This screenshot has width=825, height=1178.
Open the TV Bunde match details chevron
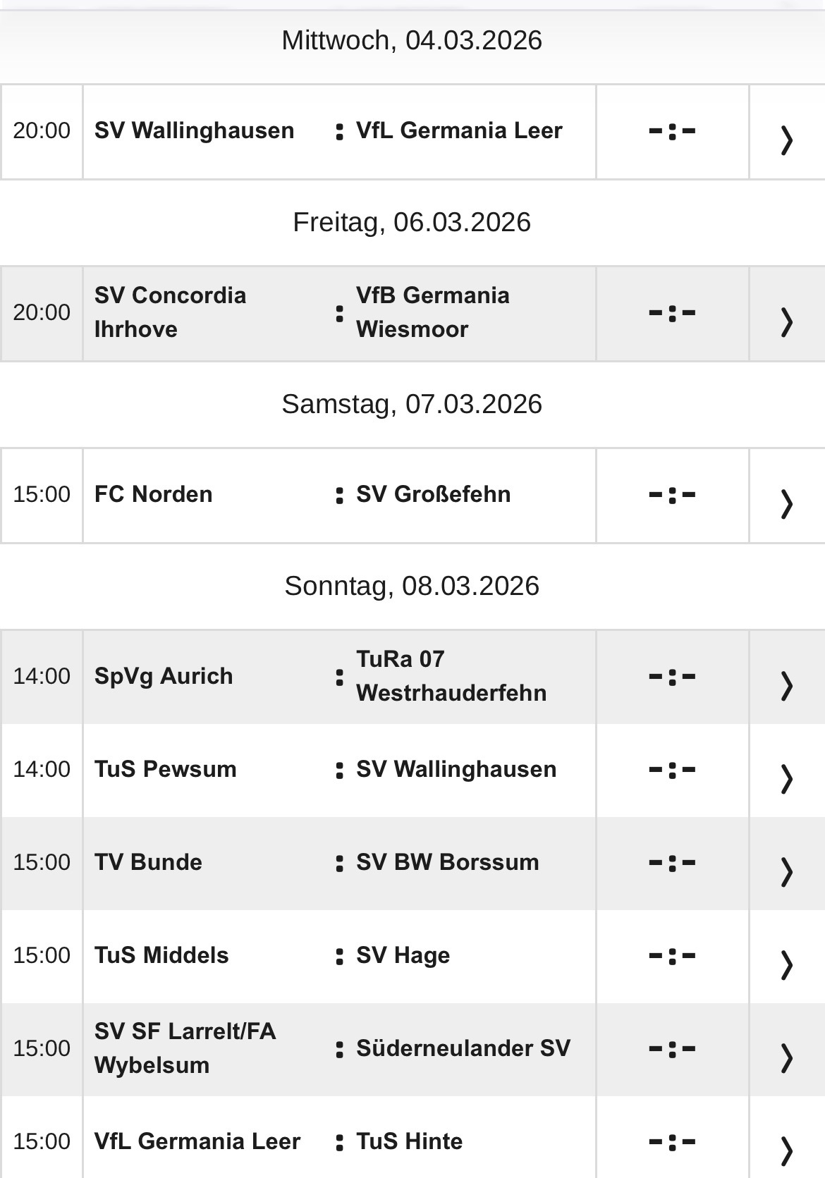785,862
